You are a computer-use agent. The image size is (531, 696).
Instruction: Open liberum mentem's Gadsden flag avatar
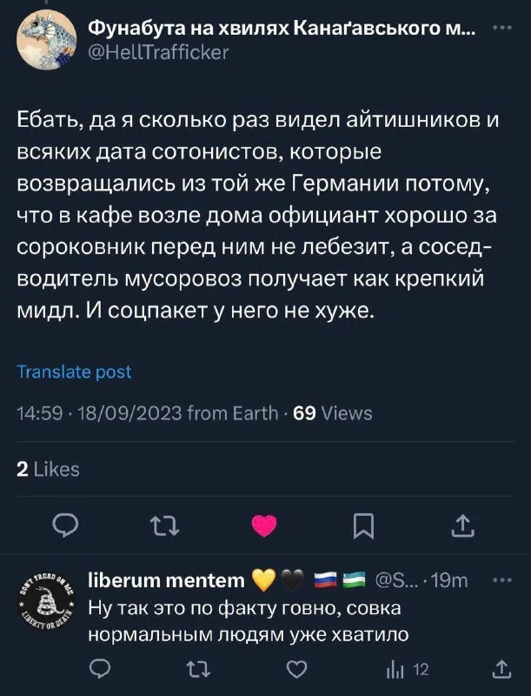click(x=47, y=600)
